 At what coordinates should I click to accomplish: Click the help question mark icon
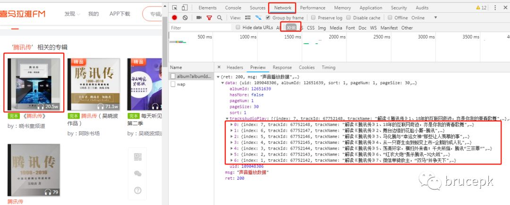point(137,190)
